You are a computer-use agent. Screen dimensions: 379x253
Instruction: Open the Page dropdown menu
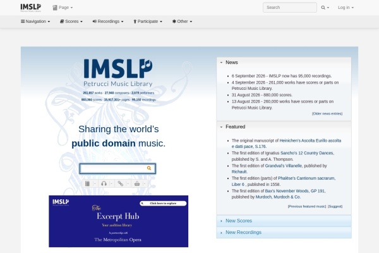coord(63,8)
